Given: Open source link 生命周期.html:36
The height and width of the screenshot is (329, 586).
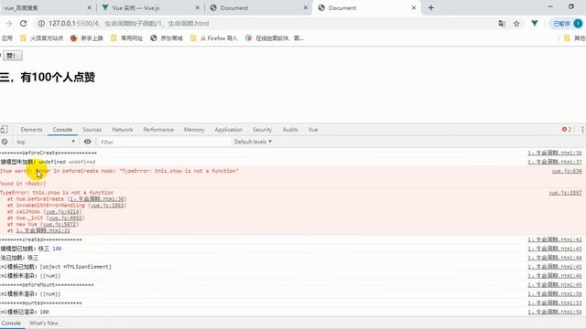Looking at the screenshot, I should [555, 153].
